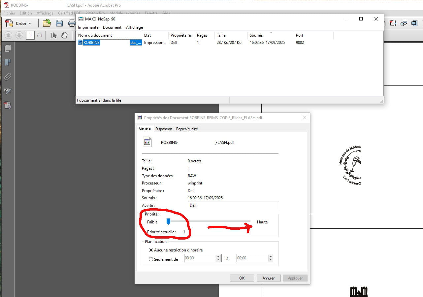Click the page number field in Acrobat
The height and width of the screenshot is (297, 423).
coord(30,35)
